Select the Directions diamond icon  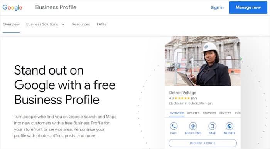tap(193, 126)
